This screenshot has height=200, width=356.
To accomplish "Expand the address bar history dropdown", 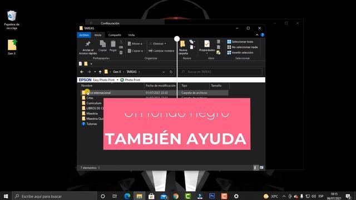I will tap(164, 72).
